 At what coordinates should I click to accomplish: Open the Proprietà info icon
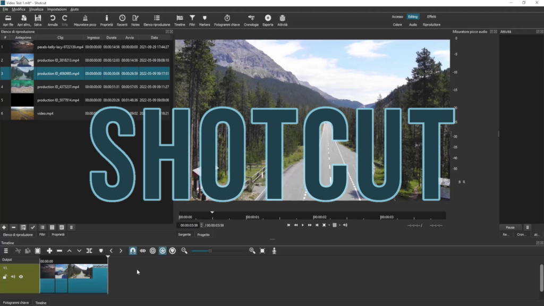pyautogui.click(x=106, y=21)
